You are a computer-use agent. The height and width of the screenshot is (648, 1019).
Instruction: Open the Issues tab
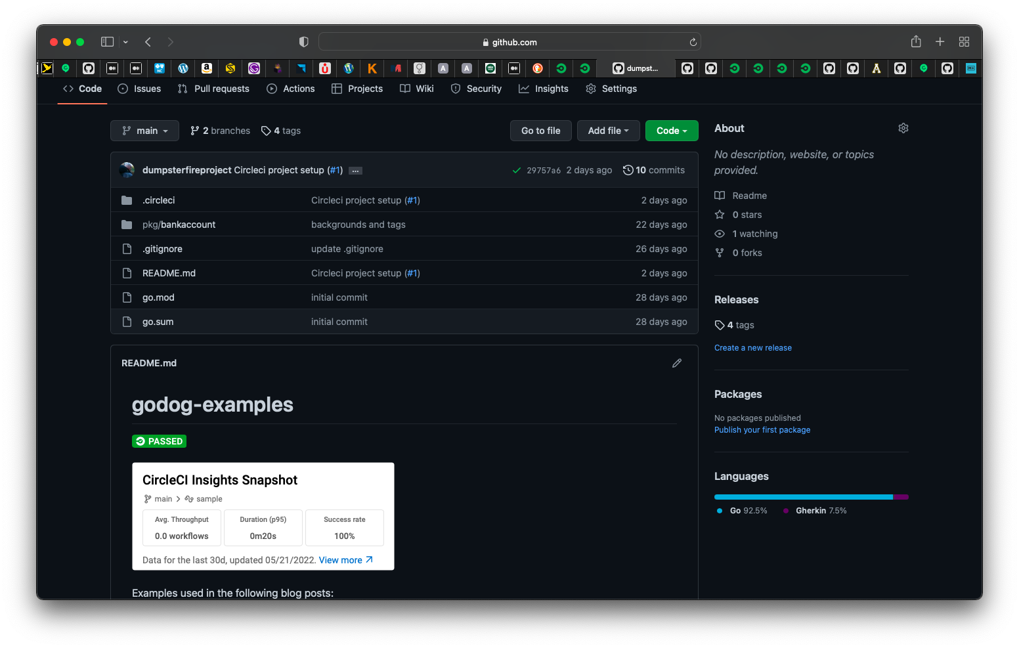pos(139,89)
